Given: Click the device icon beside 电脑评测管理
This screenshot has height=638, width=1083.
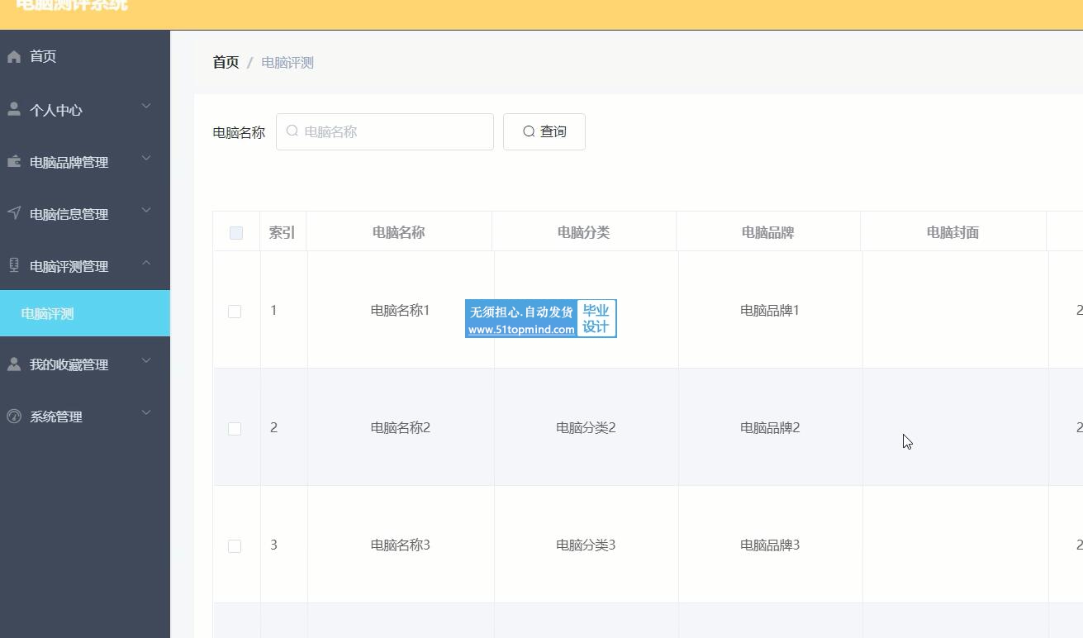Looking at the screenshot, I should pos(14,265).
